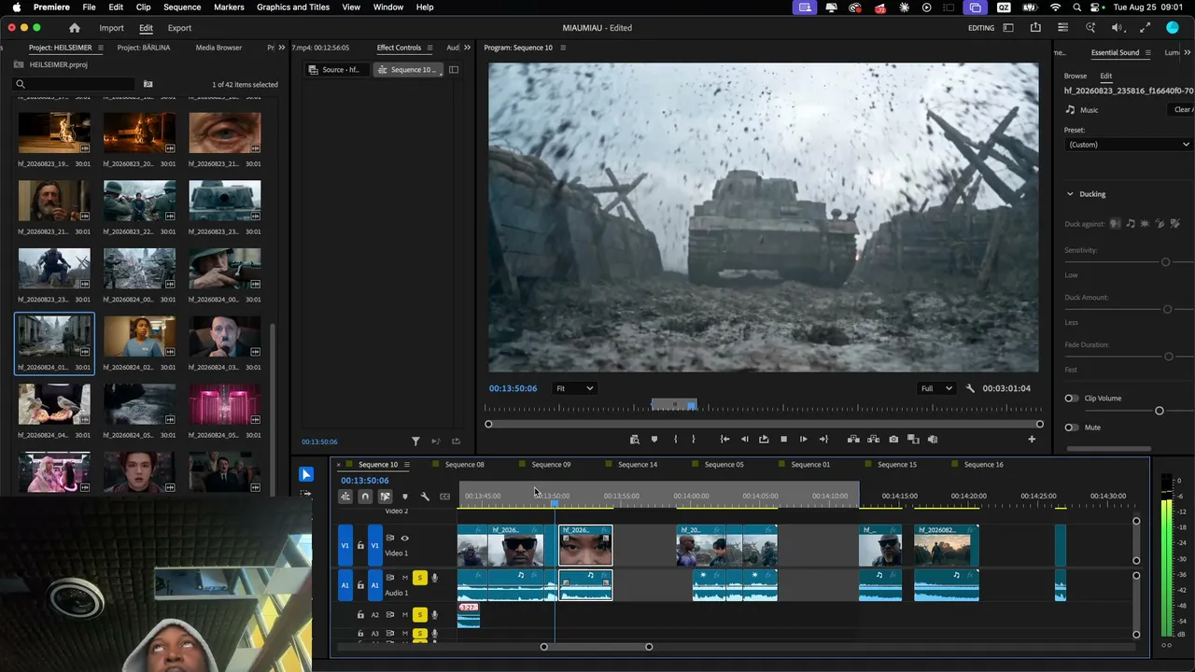Open the Full playback resolution dropdown

click(x=936, y=388)
